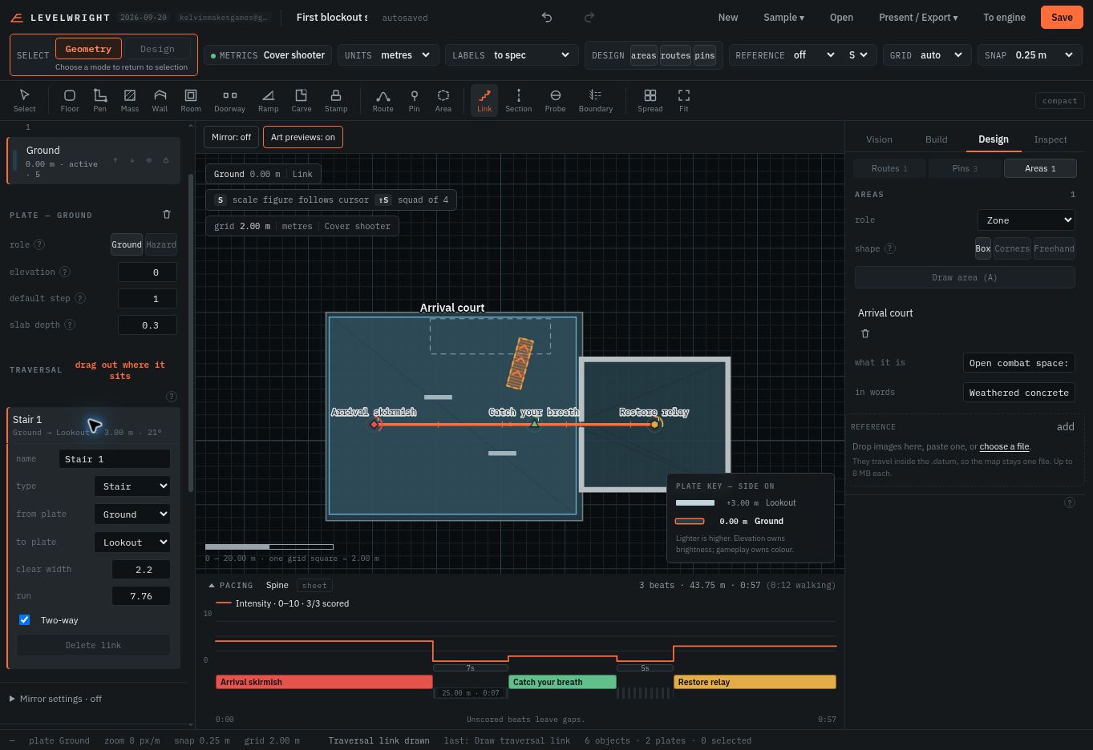
Task: Activate the Doorway tool
Action: coord(229,100)
